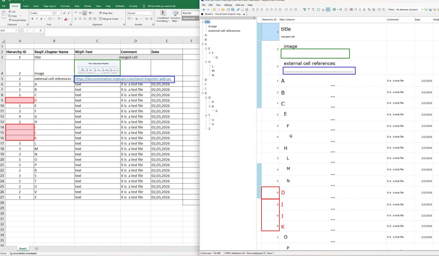Open the Settings menu in ReqEdit

(228, 5)
